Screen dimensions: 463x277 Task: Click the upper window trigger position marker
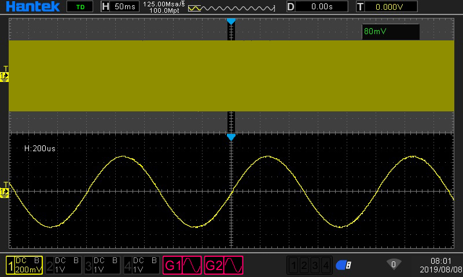pyautogui.click(x=231, y=21)
